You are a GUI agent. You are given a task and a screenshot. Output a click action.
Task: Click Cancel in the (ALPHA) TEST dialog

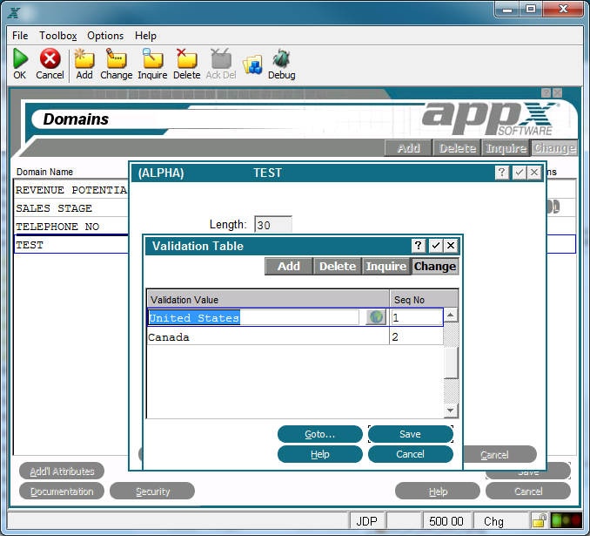499,454
